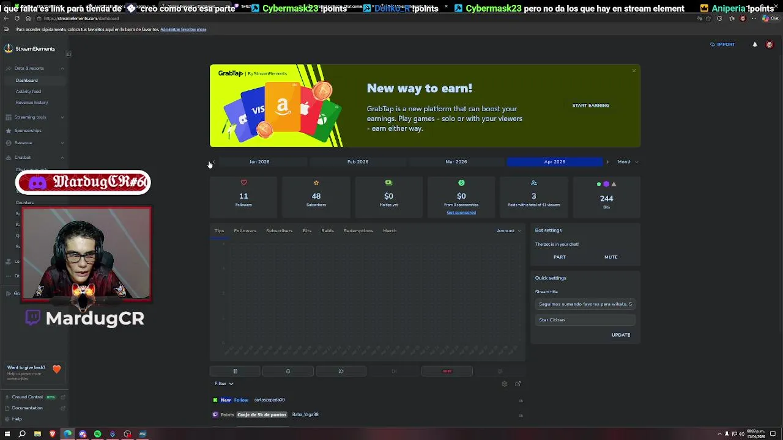
Task: Switch chart to Redemptions tab
Action: point(358,231)
